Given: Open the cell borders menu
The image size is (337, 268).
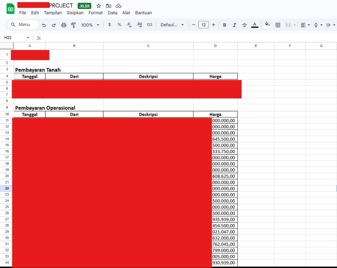Looking at the screenshot, I should click(278, 25).
